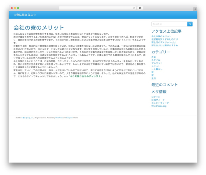Click the アクセス上位記事 sidebar heading
Viewport: 206px width, 175px height.
(x=166, y=31)
